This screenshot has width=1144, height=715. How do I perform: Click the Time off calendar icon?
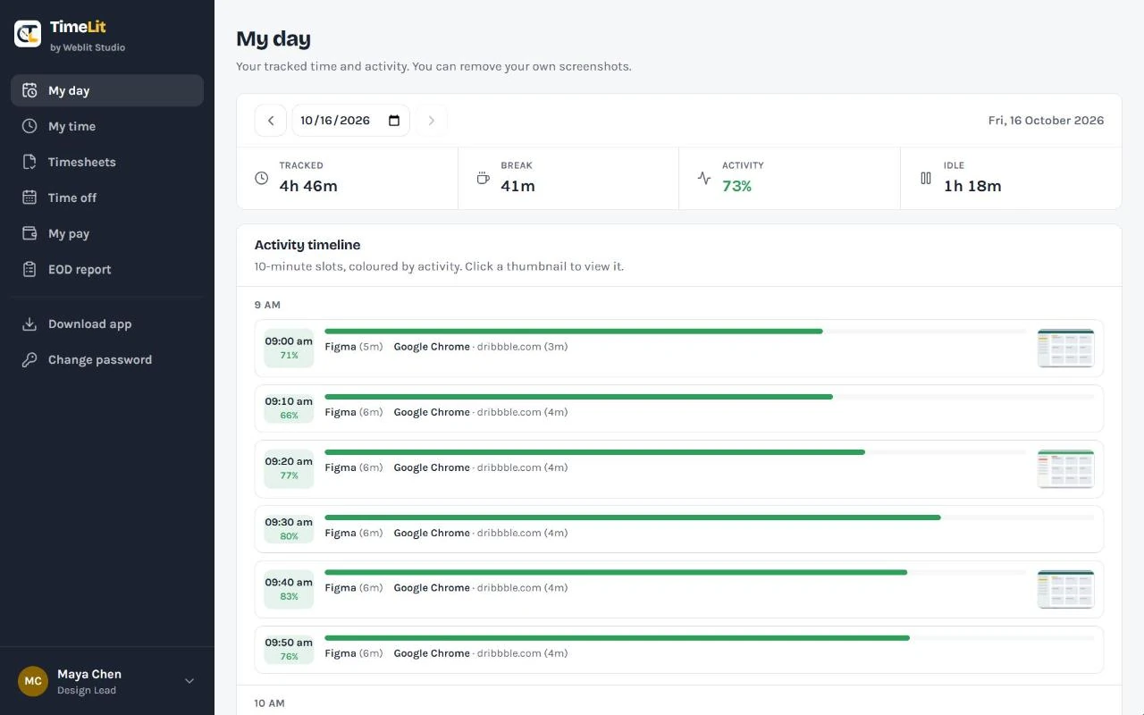point(29,198)
